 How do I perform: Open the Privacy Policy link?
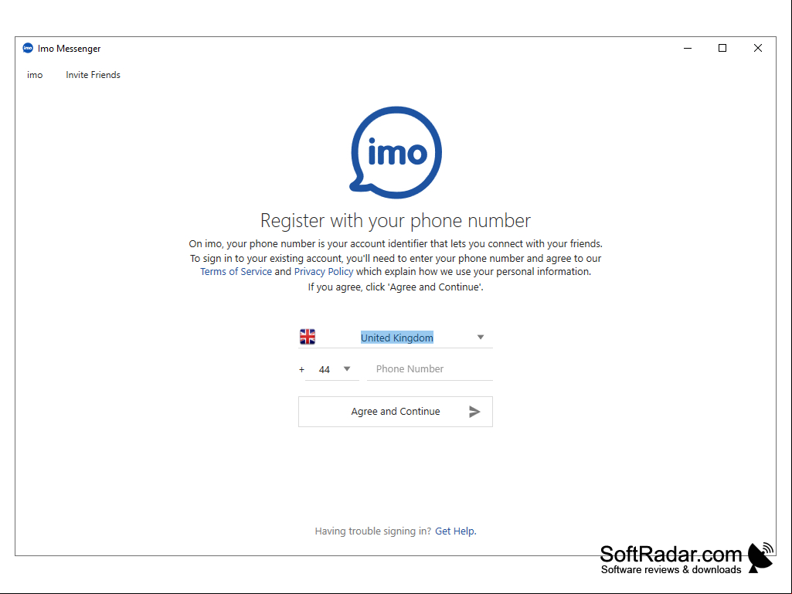click(324, 272)
